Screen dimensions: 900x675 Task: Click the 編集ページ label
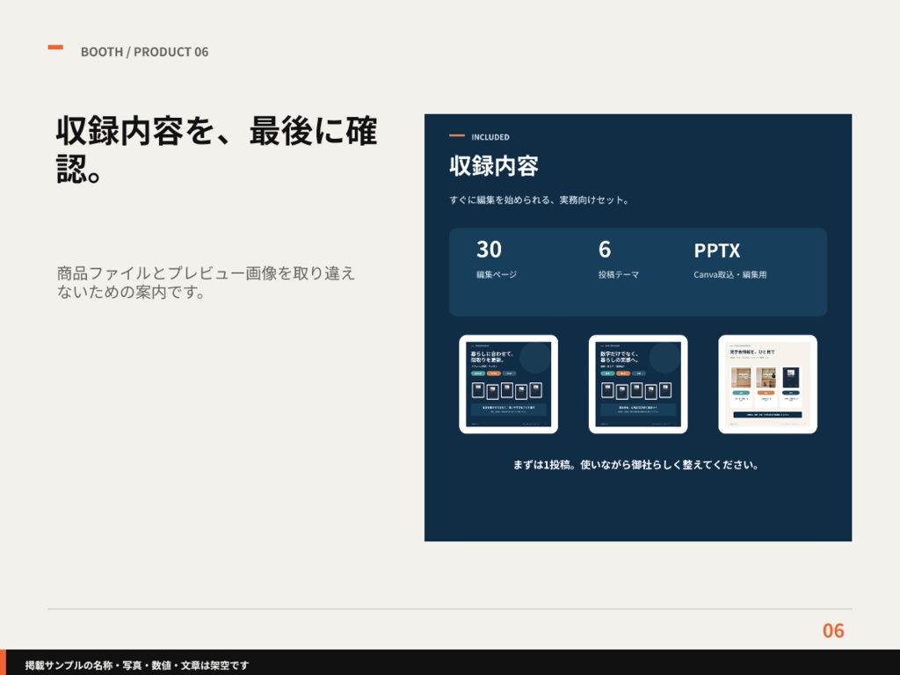click(x=497, y=274)
